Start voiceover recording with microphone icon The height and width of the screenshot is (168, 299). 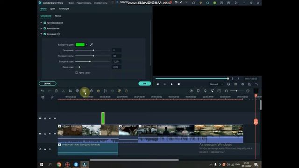click(x=205, y=91)
